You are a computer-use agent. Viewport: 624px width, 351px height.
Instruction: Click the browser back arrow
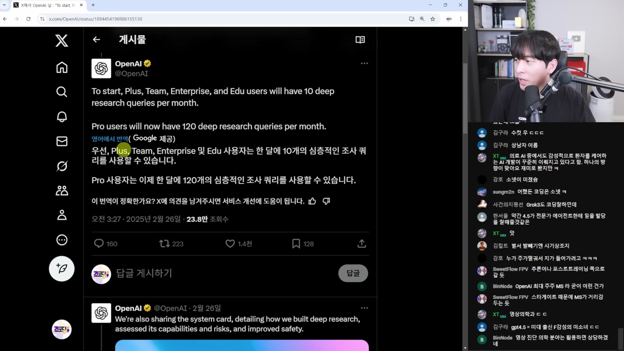coord(5,19)
